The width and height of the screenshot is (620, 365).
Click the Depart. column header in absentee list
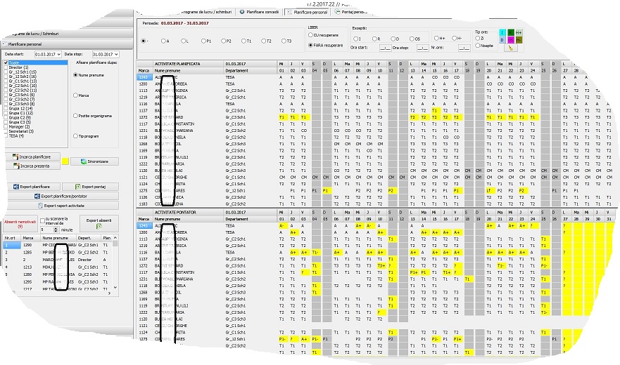tap(89, 238)
